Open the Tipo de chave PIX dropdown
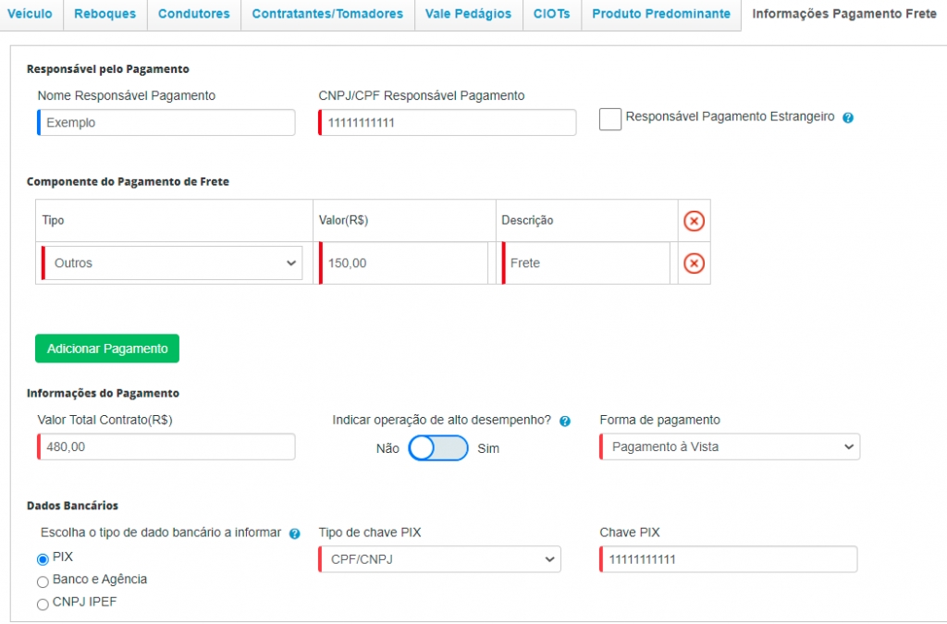Image resolution: width=947 pixels, height=624 pixels. click(440, 560)
